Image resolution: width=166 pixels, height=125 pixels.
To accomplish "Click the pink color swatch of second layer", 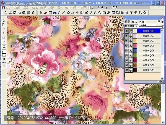I will [135, 36].
